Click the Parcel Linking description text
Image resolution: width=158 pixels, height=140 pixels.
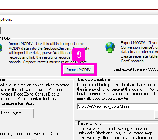pyautogui.click(x=116, y=133)
